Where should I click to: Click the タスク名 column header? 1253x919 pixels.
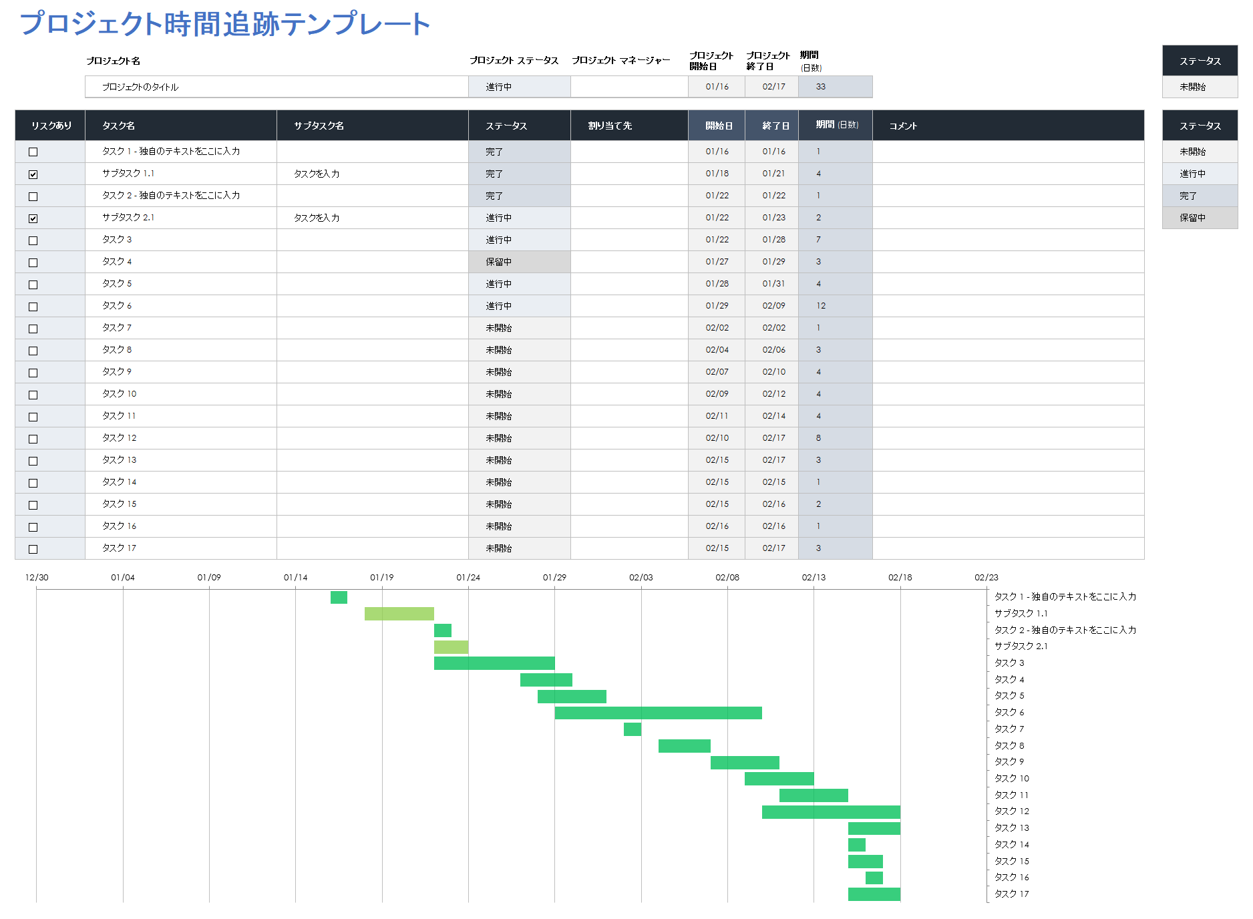coord(181,126)
